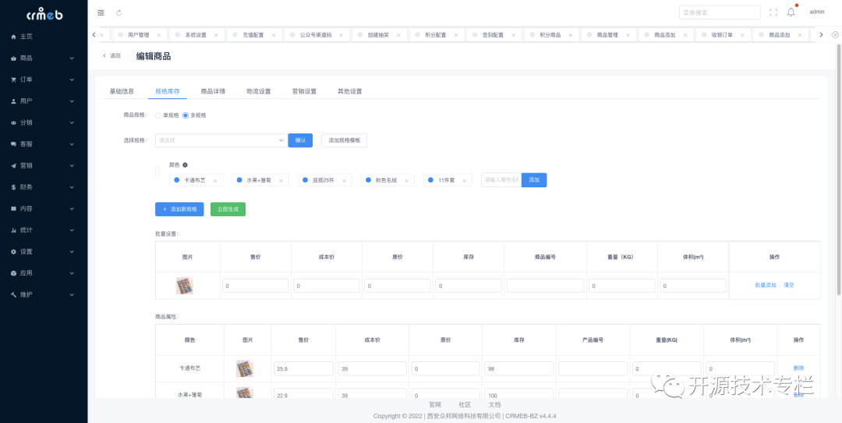Viewport: 842px width, 423px height.
Task: Expand the 设置 sidebar menu
Action: pyautogui.click(x=44, y=251)
